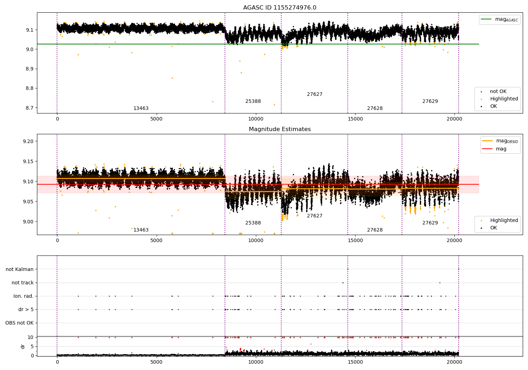Click the 'OK' legend entry in the middle plot
528x370 pixels.
(494, 228)
